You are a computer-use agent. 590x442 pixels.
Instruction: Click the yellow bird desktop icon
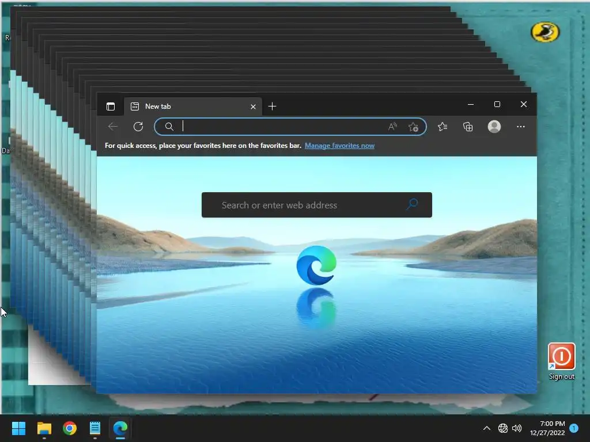click(x=545, y=32)
